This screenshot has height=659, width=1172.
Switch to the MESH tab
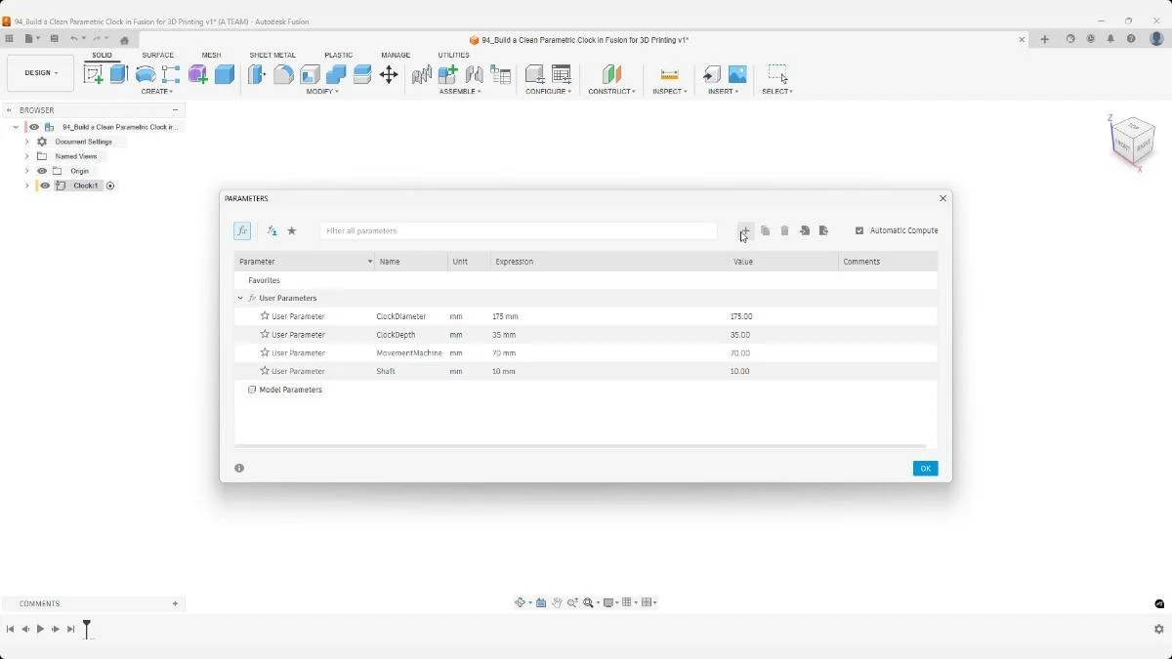click(x=211, y=55)
